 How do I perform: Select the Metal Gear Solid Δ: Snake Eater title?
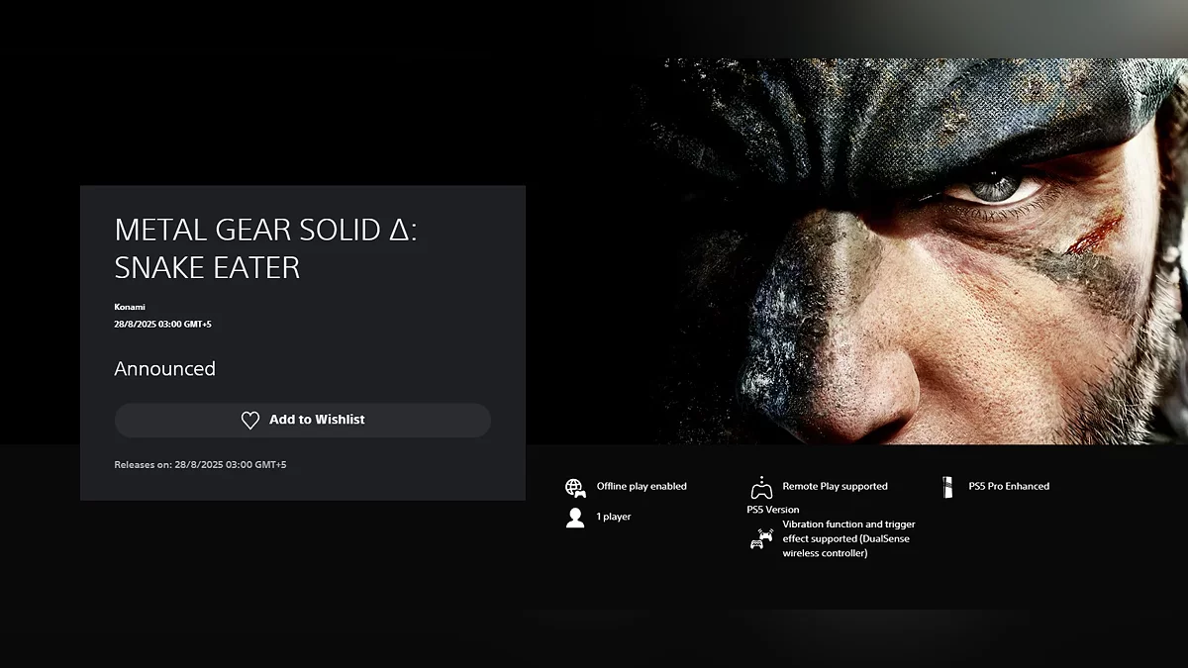click(x=265, y=248)
